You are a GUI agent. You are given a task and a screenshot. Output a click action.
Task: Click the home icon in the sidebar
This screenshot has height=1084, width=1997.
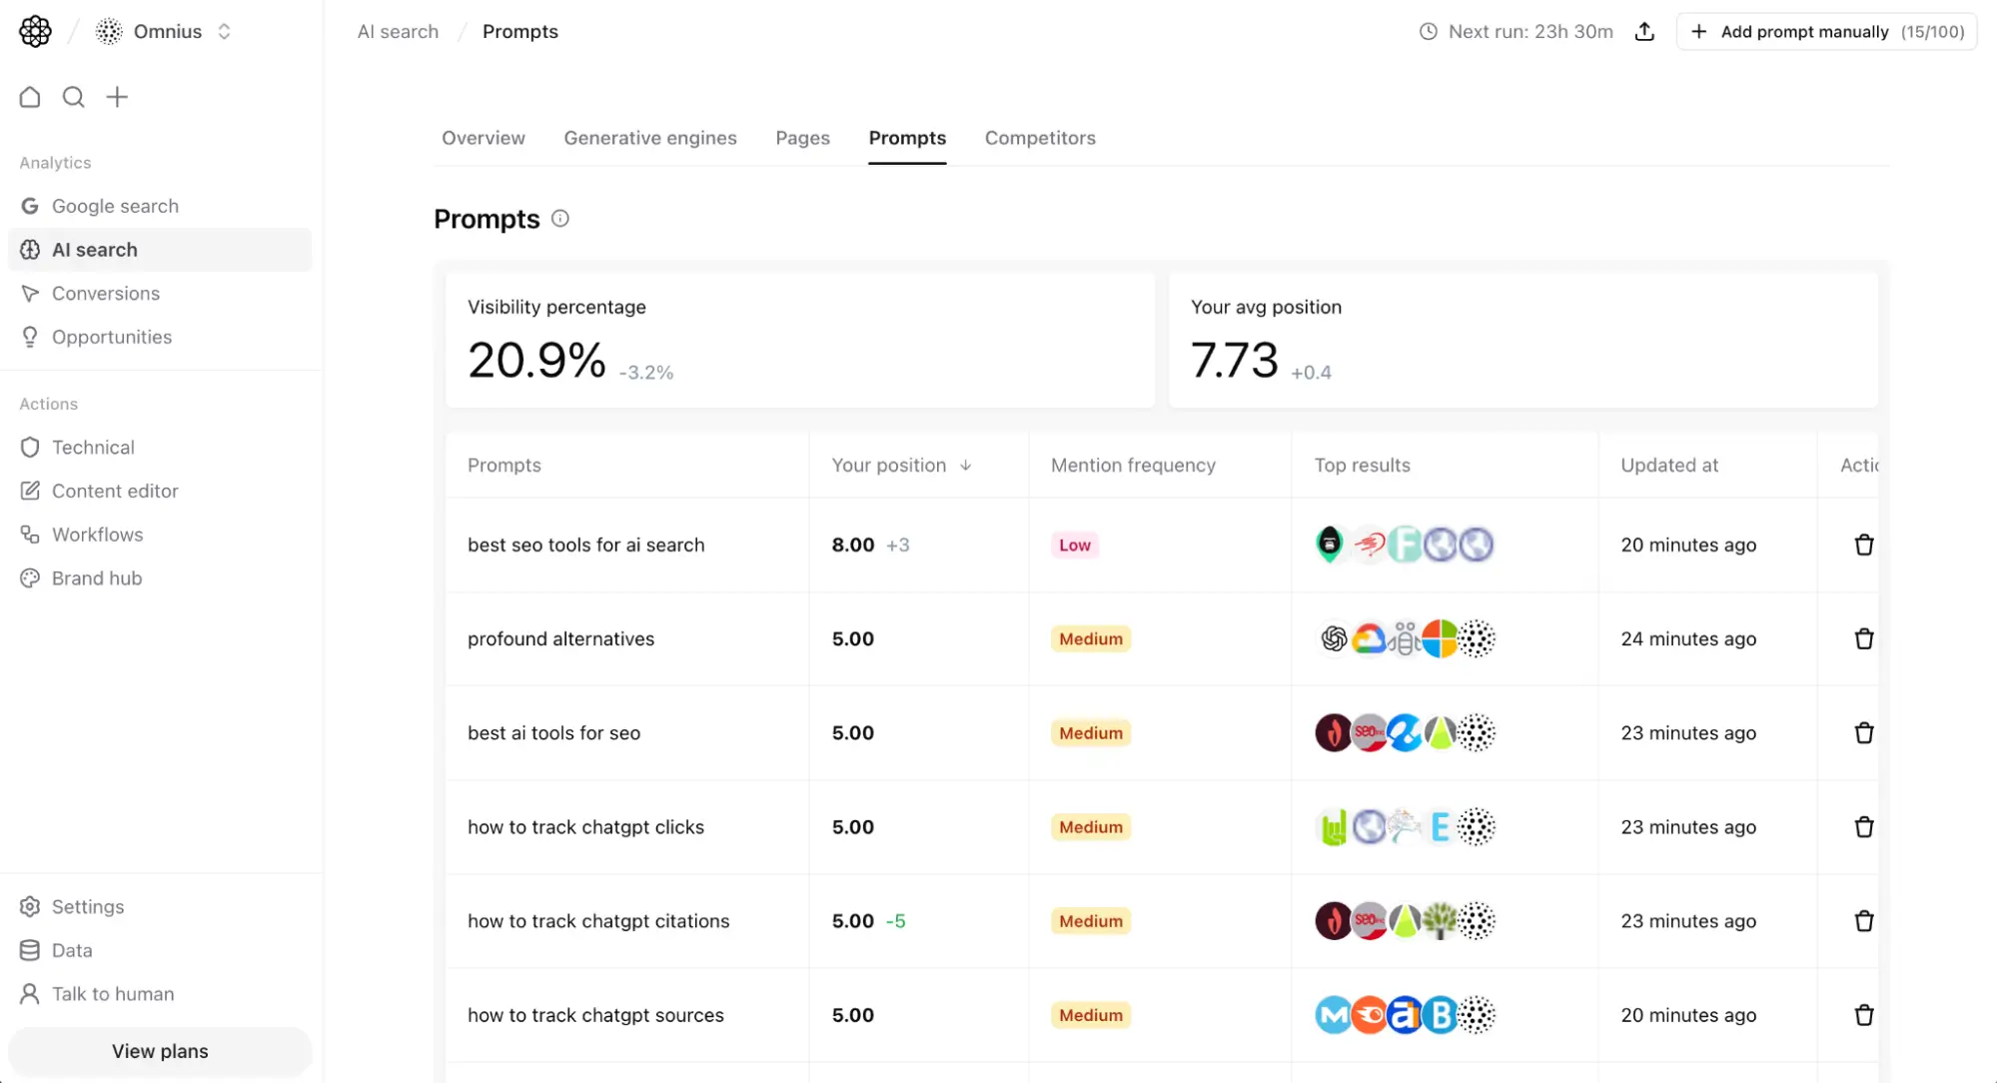tap(29, 97)
